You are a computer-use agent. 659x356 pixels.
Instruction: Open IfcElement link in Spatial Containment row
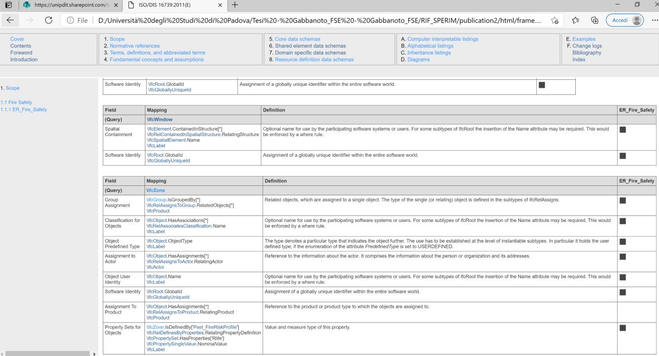[x=159, y=129]
